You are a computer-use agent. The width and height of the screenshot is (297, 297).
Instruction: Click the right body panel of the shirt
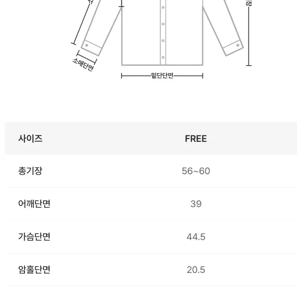(184, 36)
